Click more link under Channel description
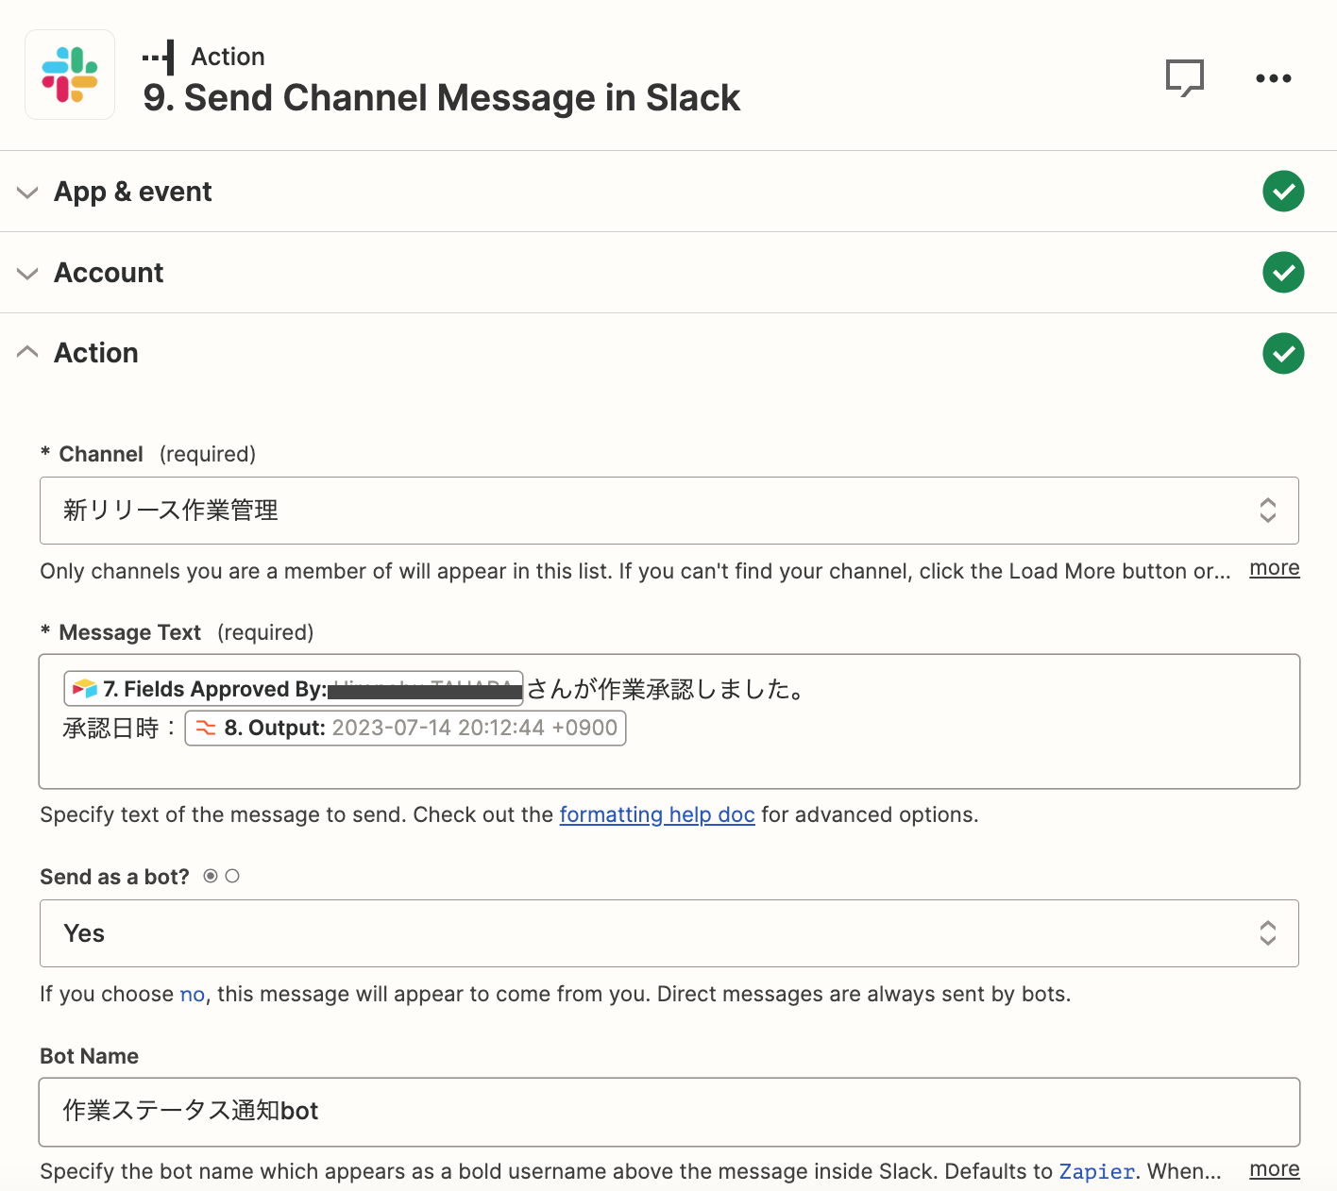This screenshot has width=1337, height=1191. click(x=1274, y=568)
